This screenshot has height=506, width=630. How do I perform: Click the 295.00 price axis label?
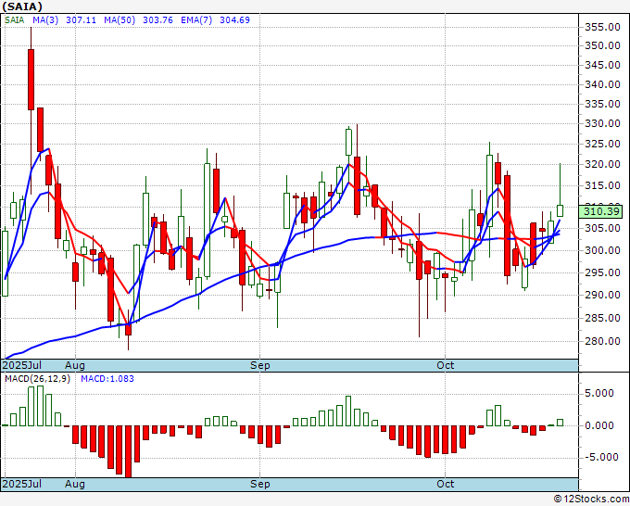point(602,272)
